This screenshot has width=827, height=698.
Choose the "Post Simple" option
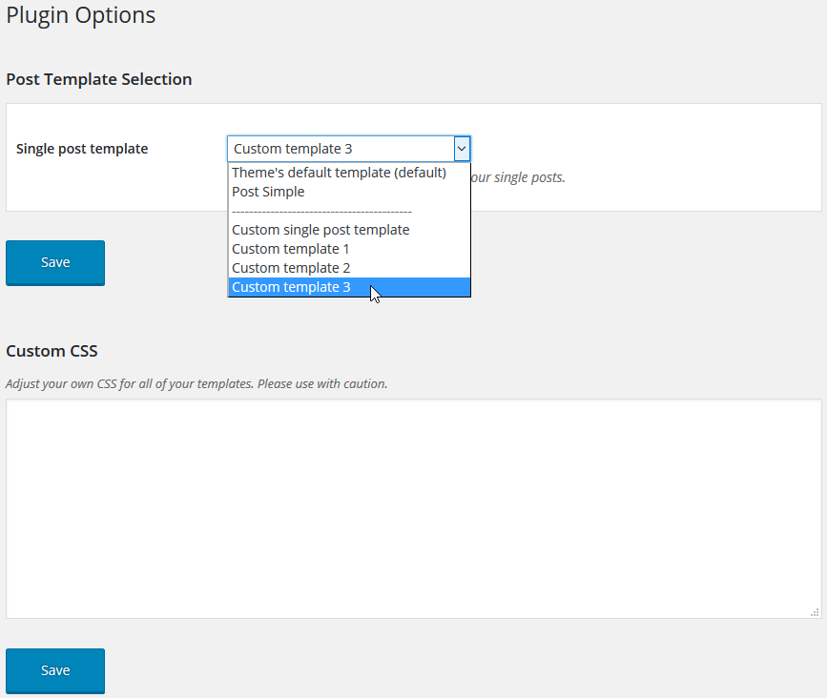point(268,192)
